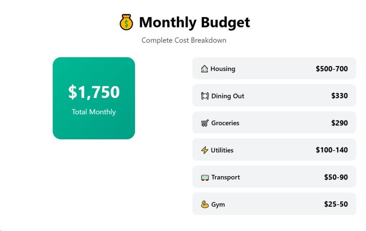366x231 pixels.
Task: Click the $500-700 housing amount
Action: tap(332, 69)
